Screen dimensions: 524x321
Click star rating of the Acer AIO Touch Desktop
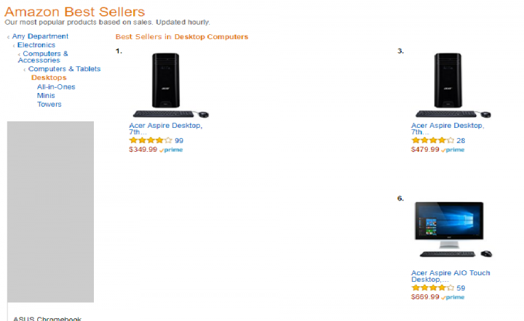pos(433,288)
